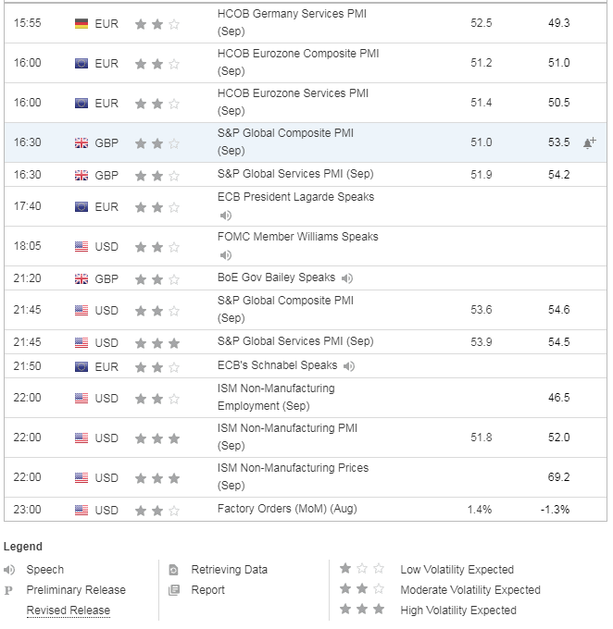
Task: Open FOMC Member Williams Speaks event
Action: 297,237
